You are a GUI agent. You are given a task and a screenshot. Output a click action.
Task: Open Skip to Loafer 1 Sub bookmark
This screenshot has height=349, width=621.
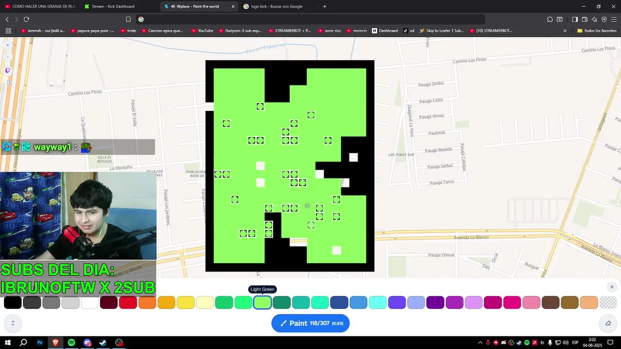click(x=442, y=31)
